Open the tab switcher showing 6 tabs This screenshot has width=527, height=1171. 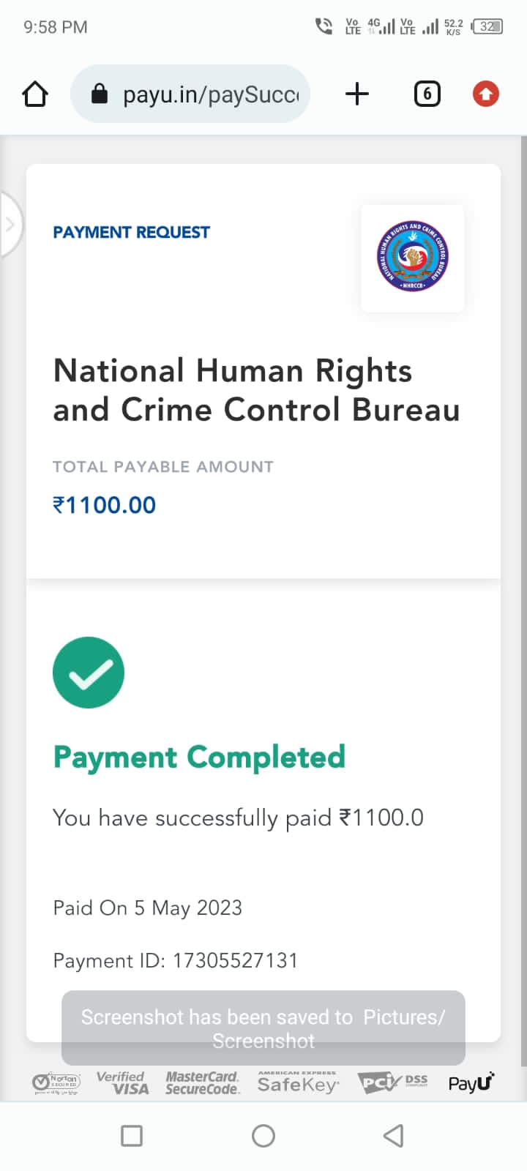[x=427, y=94]
